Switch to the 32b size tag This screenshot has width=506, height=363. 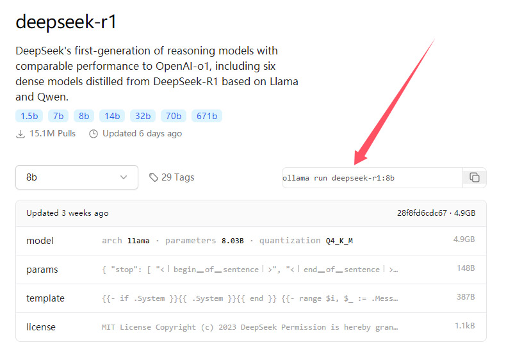[x=143, y=116]
